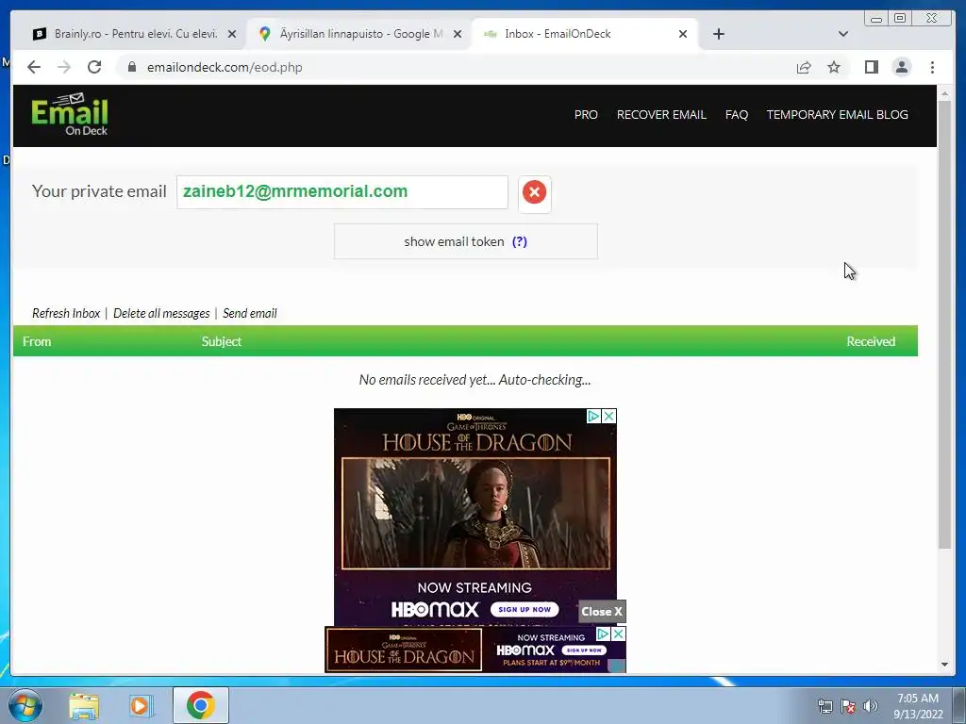Viewport: 966px width, 724px height.
Task: Click the vertical scrollbar thumb
Action: [x=945, y=325]
